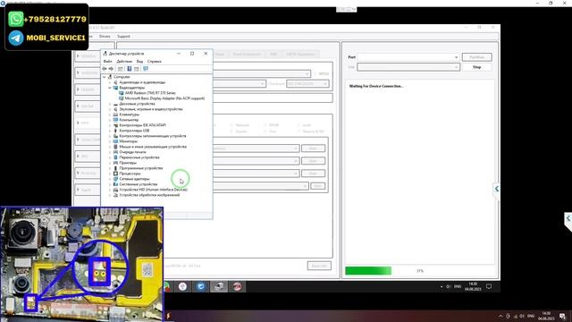The image size is (572, 322).
Task: Click the blue arrow tab at right screen edge
Action: coord(568,219)
